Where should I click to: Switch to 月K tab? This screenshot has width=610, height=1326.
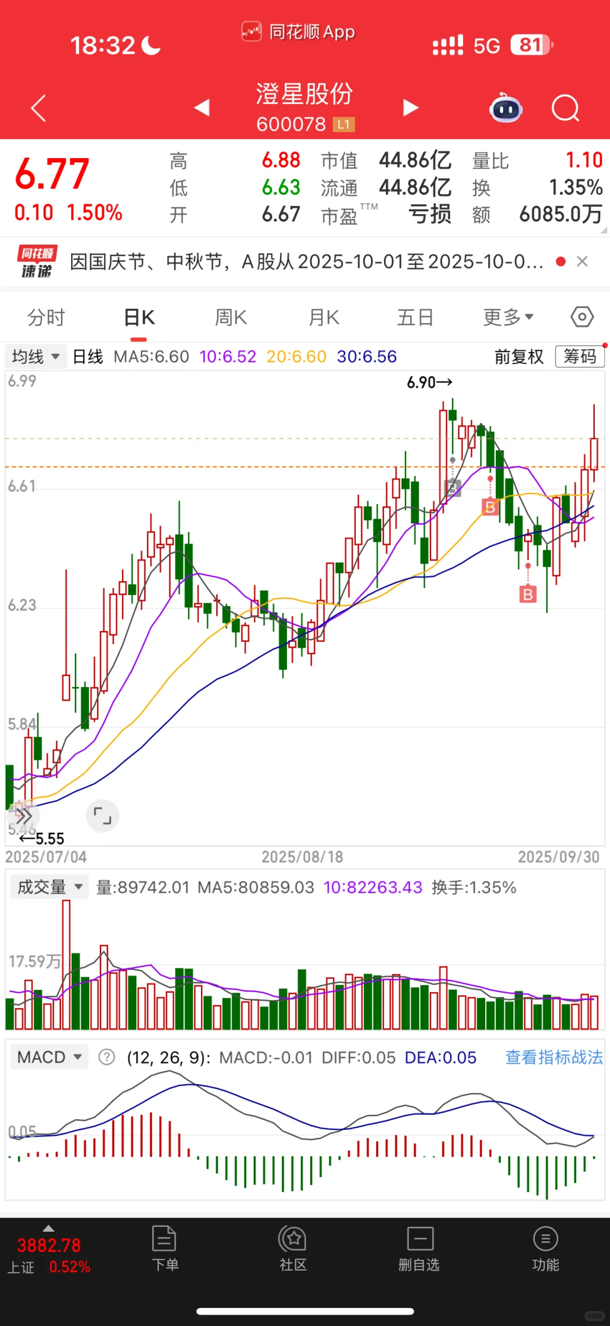(324, 318)
